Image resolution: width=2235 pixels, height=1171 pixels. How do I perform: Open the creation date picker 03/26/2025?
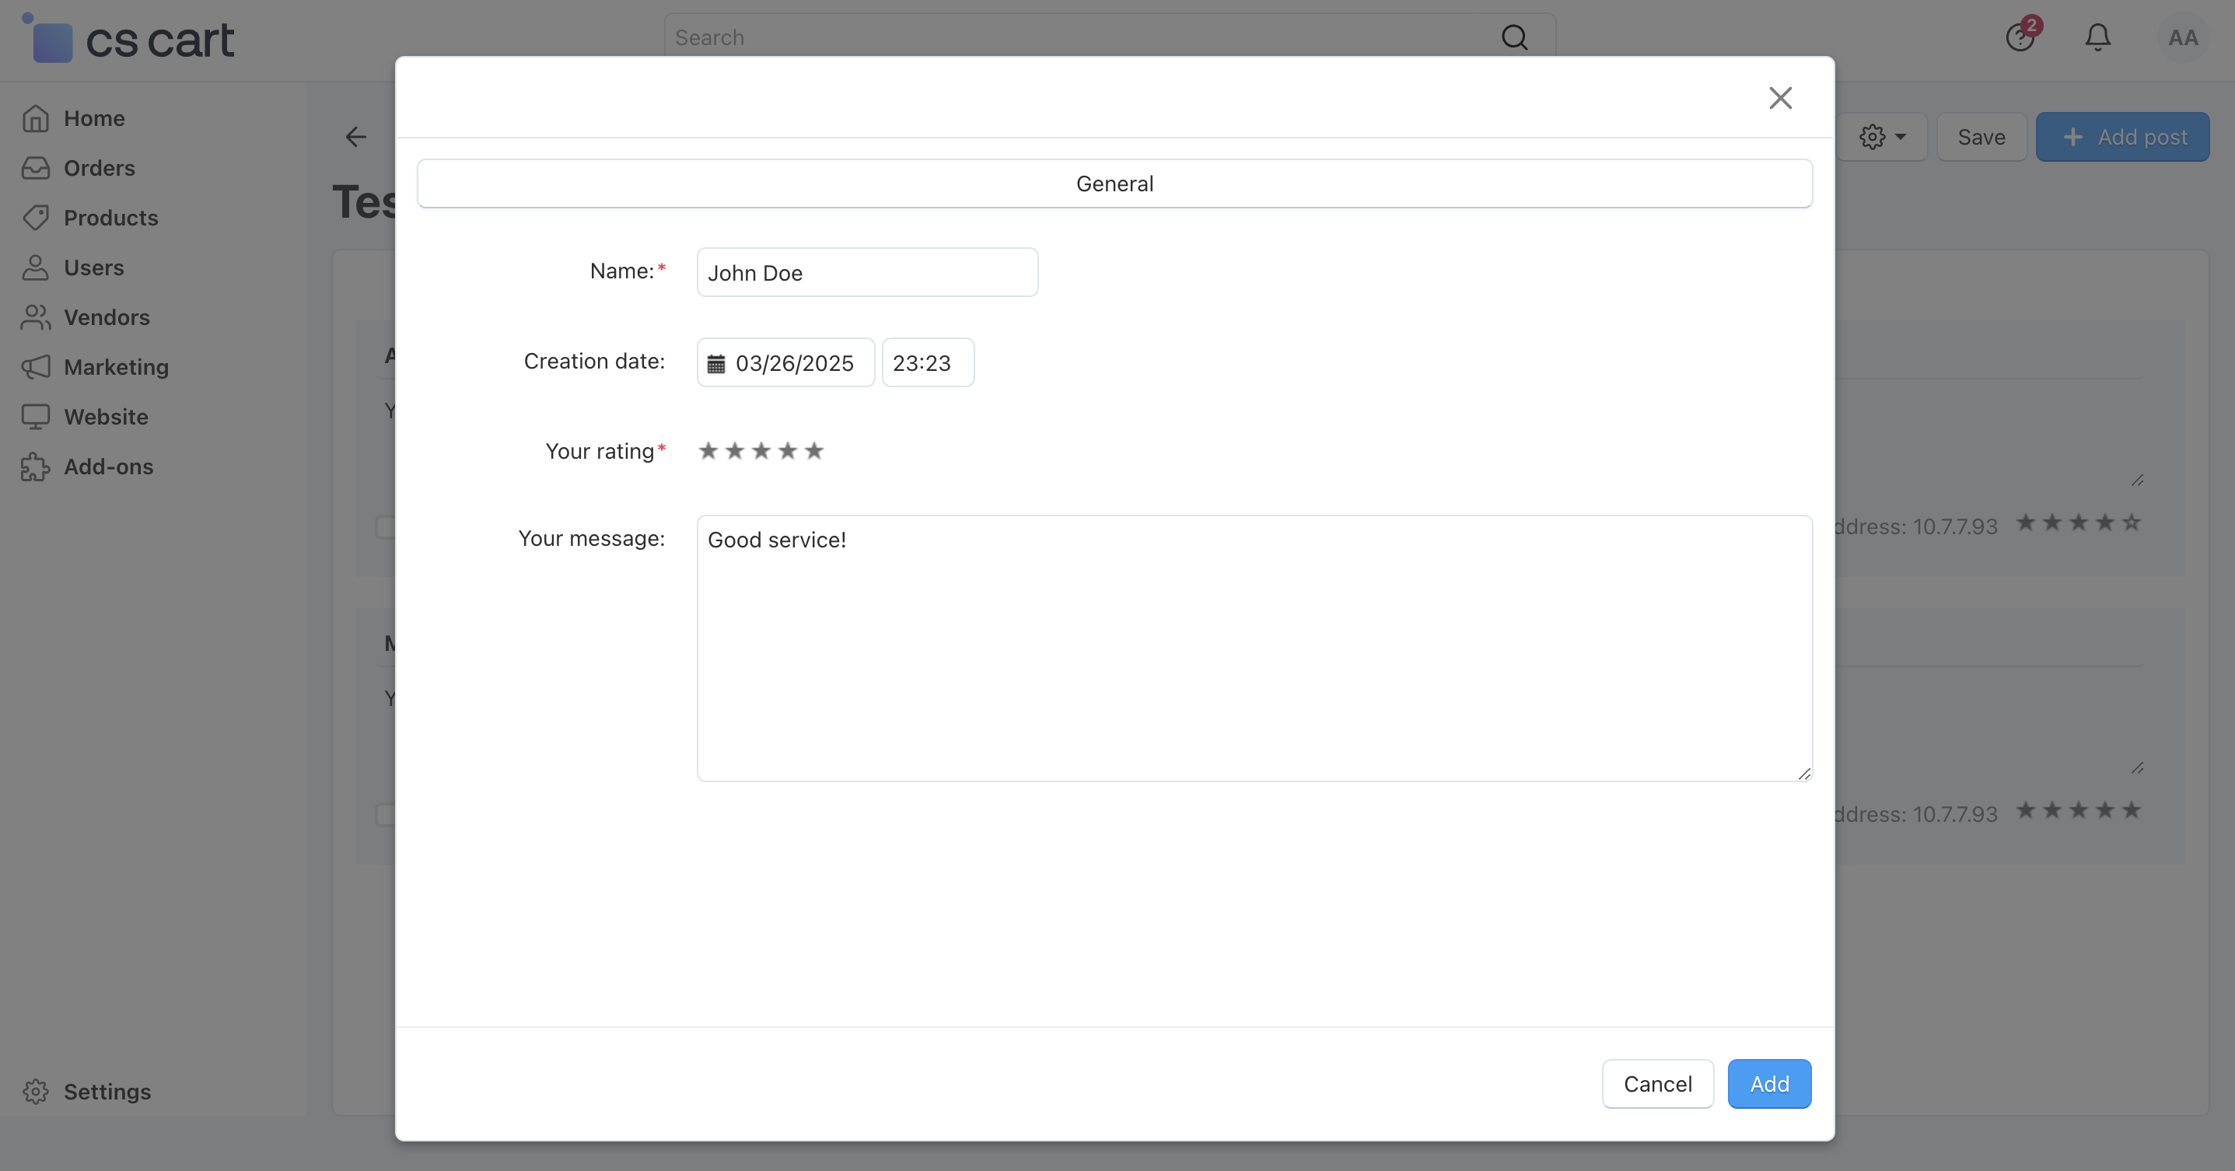[785, 362]
